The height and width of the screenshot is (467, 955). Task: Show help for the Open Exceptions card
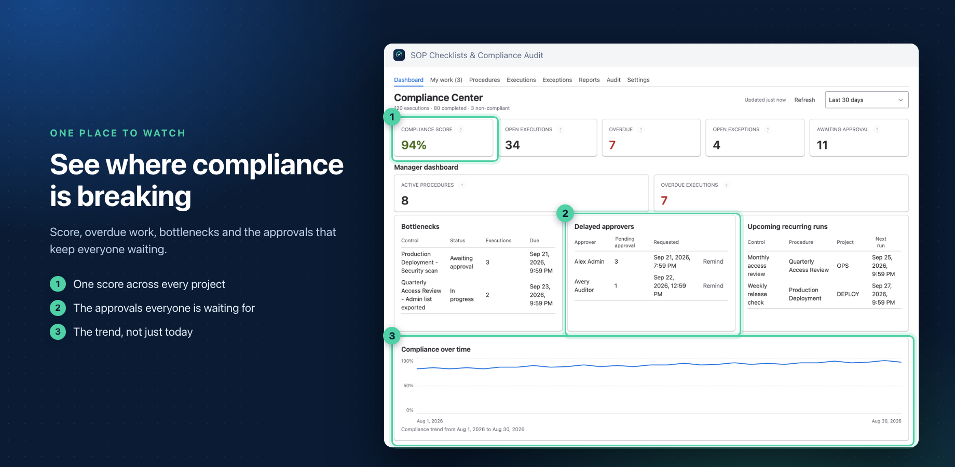pyautogui.click(x=768, y=130)
